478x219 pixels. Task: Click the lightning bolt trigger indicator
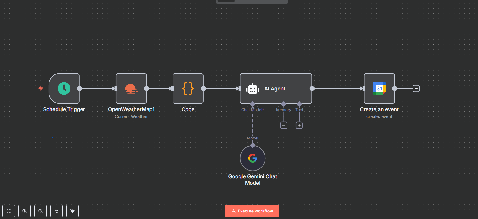tap(41, 88)
